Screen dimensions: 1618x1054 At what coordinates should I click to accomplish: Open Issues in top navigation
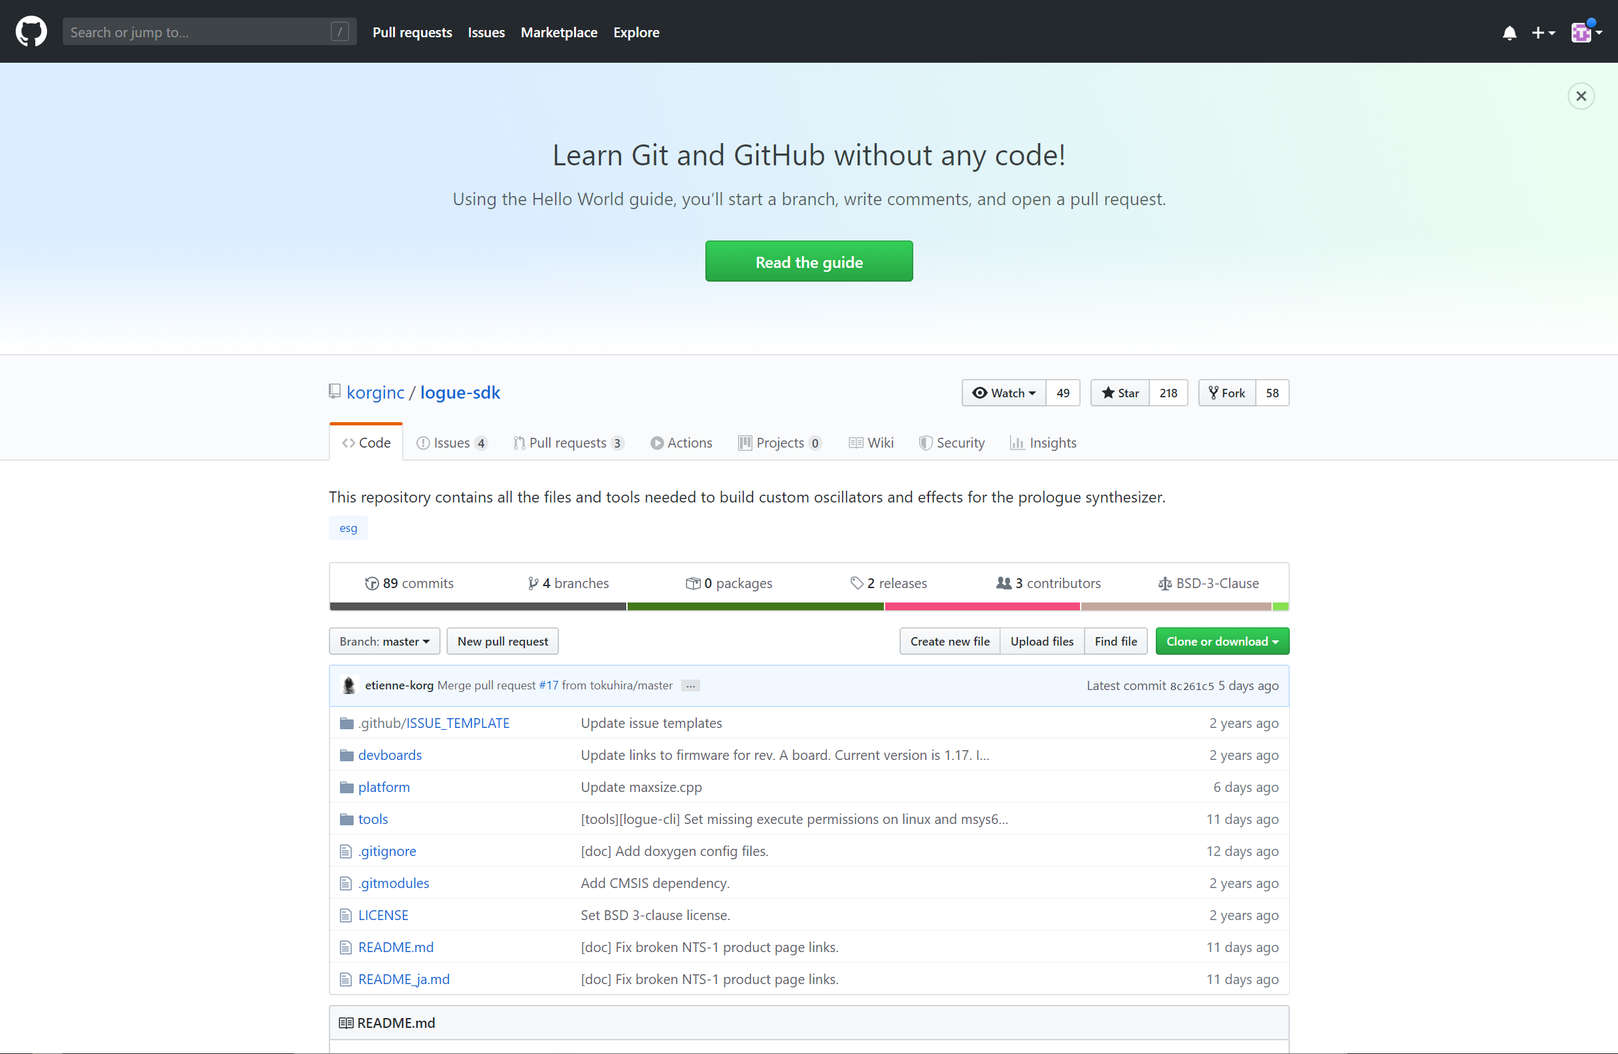click(486, 32)
